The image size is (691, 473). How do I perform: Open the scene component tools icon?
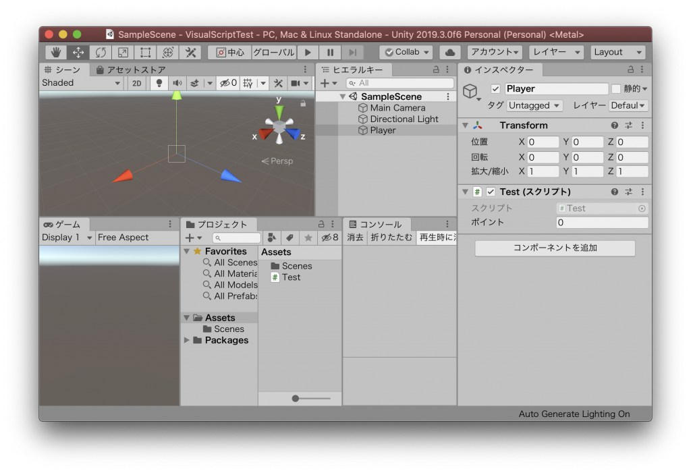(278, 83)
